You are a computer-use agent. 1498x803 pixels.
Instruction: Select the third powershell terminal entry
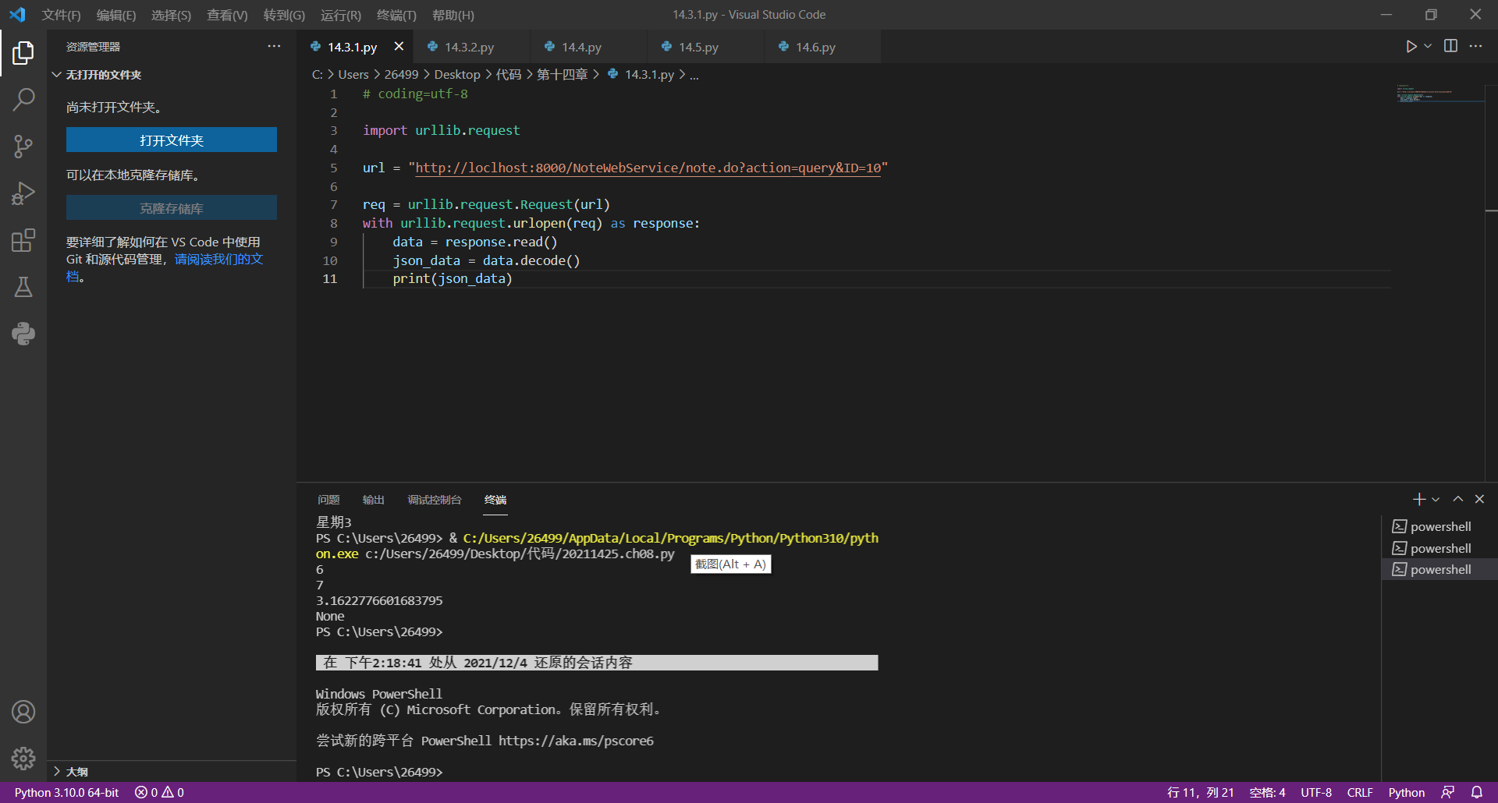[x=1439, y=570]
